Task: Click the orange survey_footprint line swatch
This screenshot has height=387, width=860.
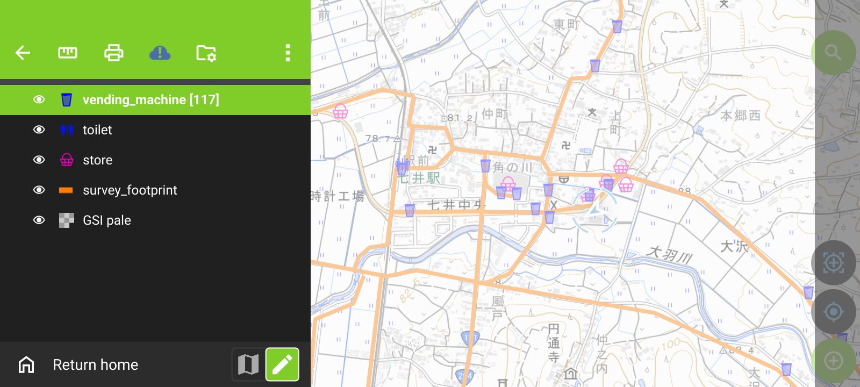Action: click(x=66, y=190)
